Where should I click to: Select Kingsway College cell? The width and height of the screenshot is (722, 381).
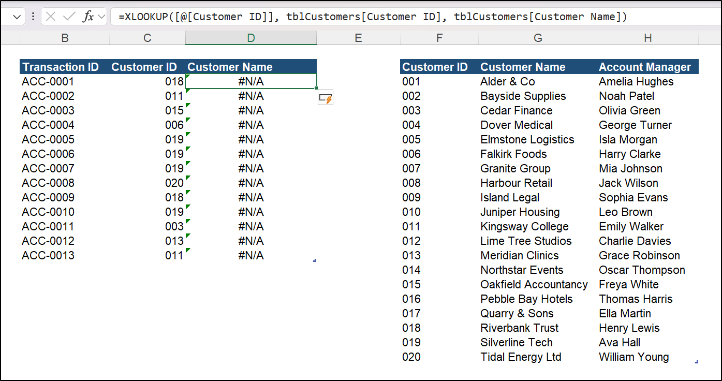(538, 226)
